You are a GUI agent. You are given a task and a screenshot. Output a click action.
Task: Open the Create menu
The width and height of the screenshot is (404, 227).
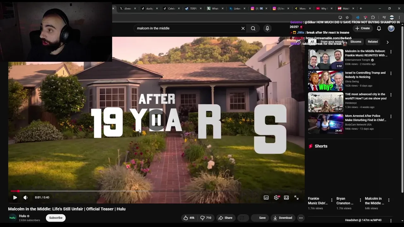coord(362,28)
